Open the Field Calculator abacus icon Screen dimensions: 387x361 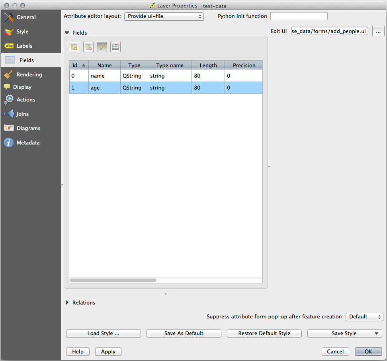pos(115,47)
